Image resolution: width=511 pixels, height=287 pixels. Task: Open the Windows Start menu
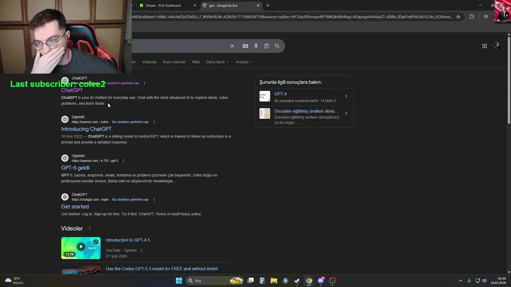179,281
